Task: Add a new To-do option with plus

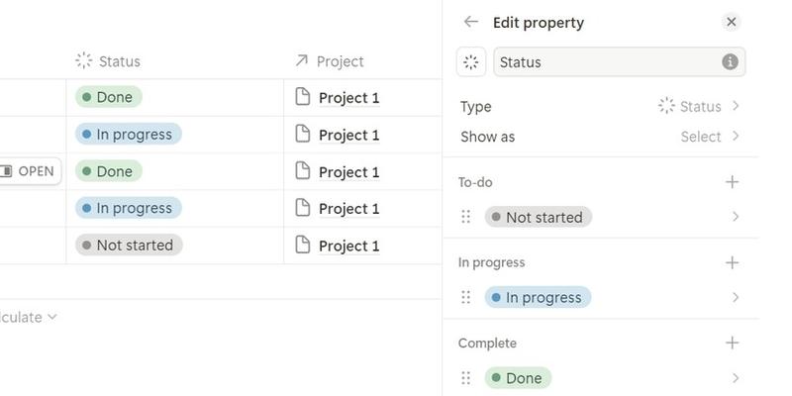Action: 732,182
